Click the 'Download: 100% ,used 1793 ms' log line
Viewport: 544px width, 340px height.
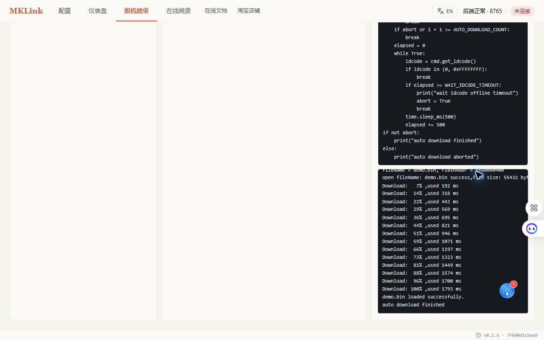tap(422, 289)
